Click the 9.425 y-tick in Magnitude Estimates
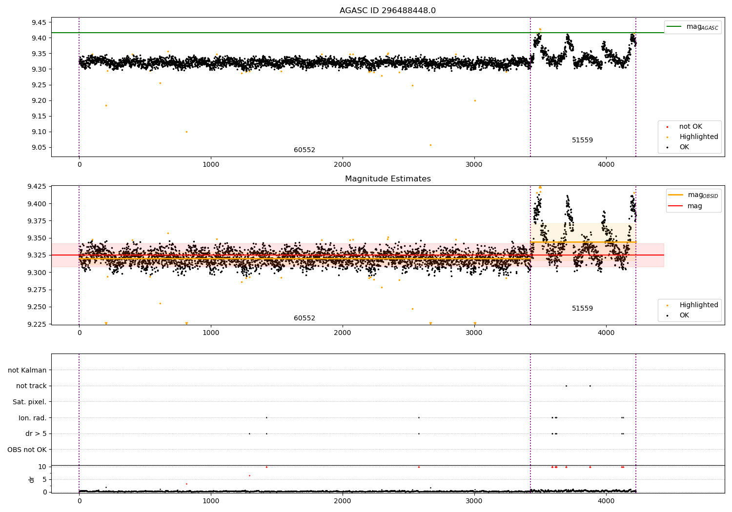 pyautogui.click(x=37, y=187)
